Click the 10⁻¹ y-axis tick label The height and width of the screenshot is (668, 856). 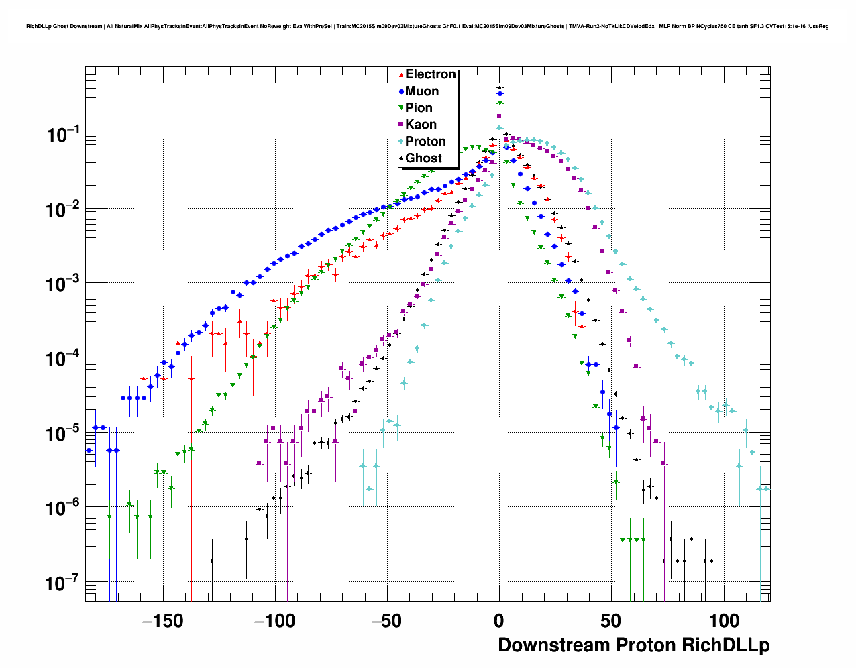[x=64, y=135]
